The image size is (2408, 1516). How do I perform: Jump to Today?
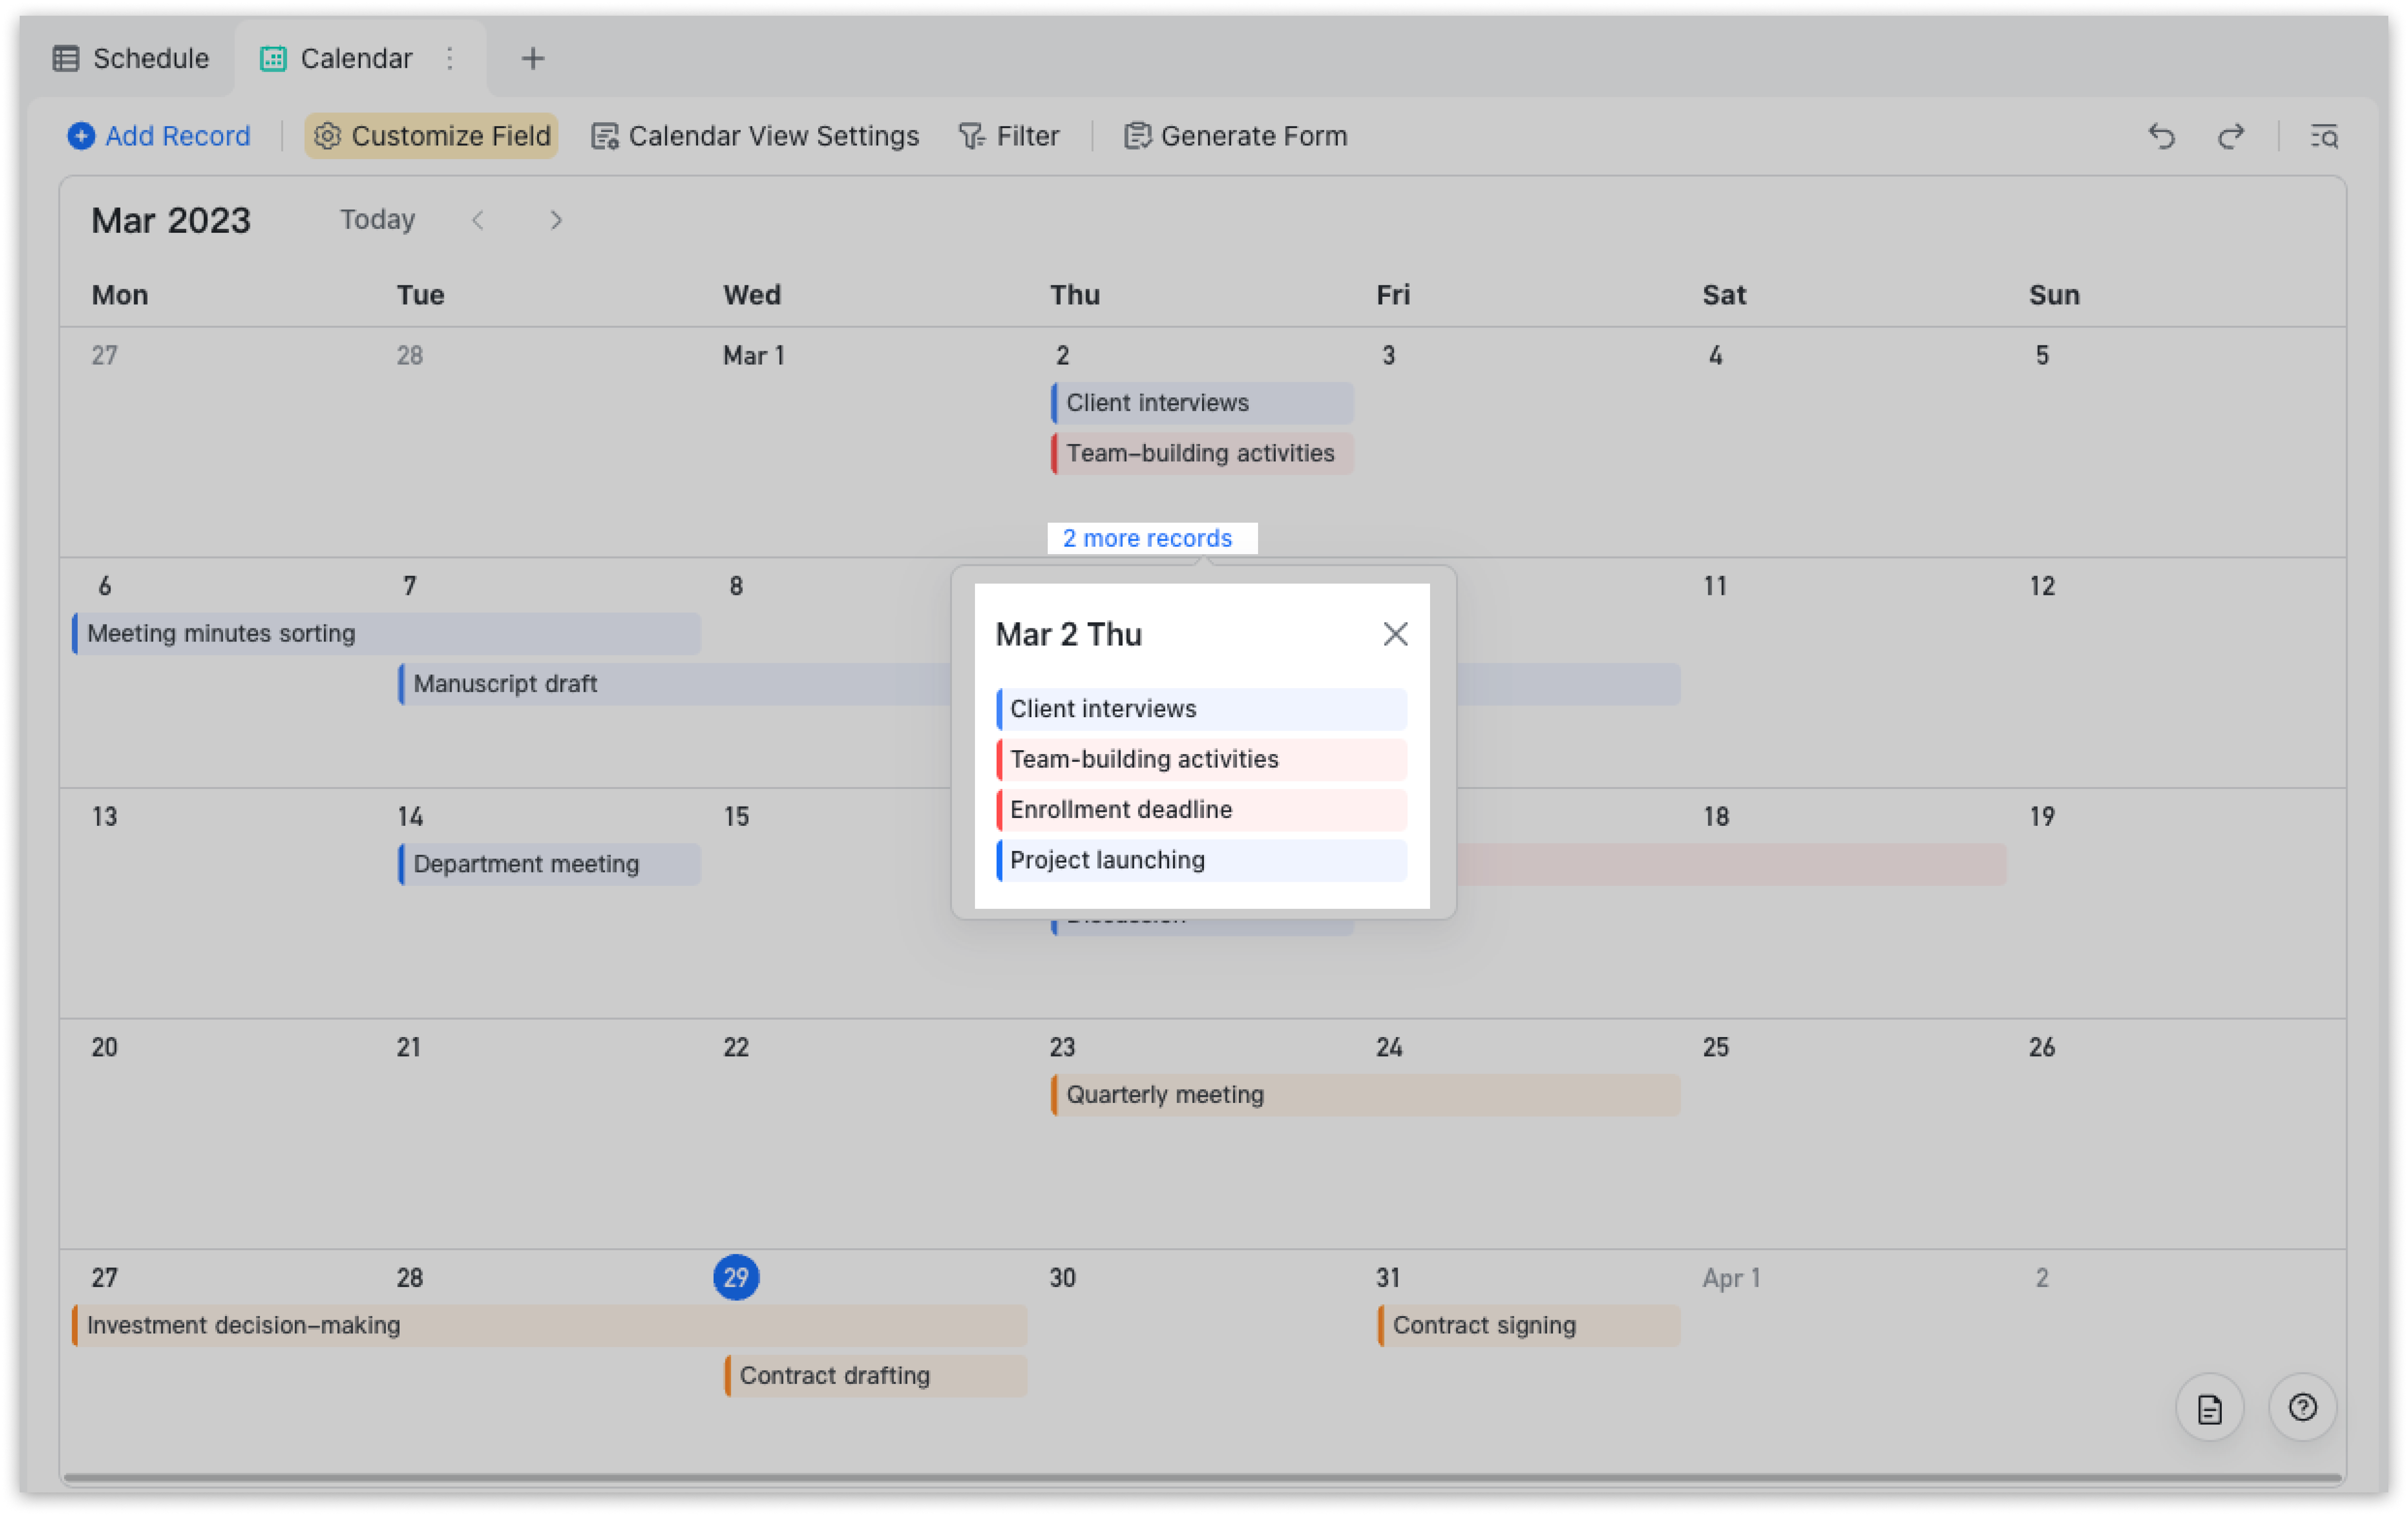click(377, 220)
